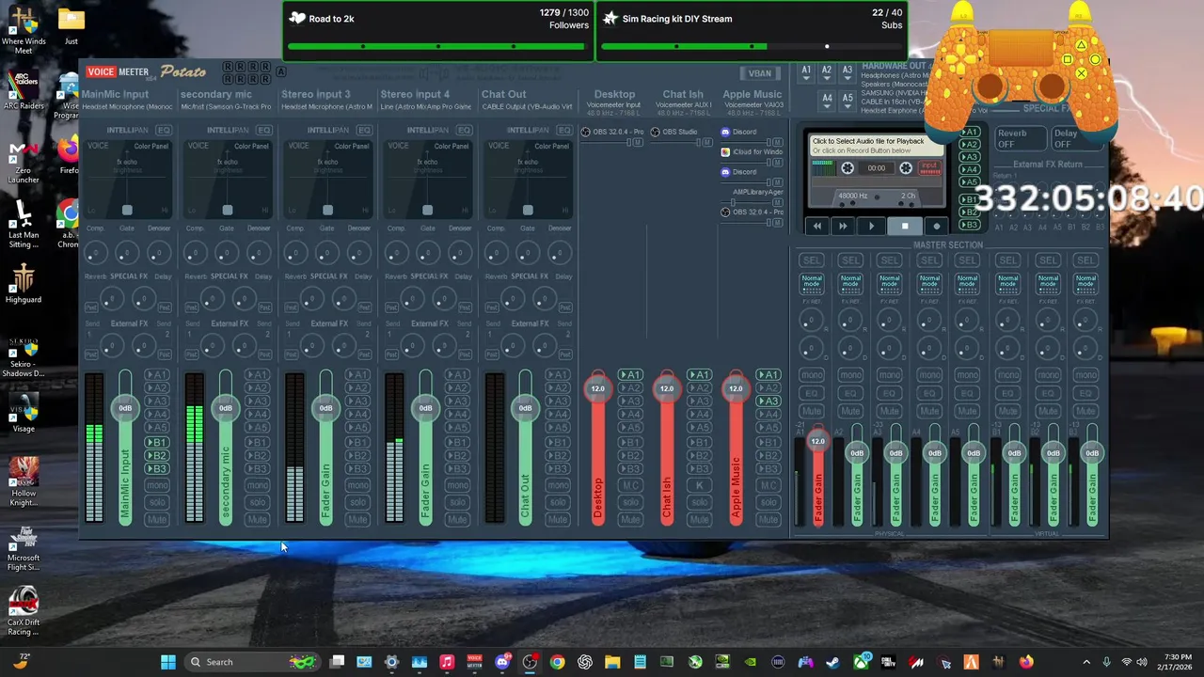Change Normal mode on first master bus

click(x=811, y=282)
